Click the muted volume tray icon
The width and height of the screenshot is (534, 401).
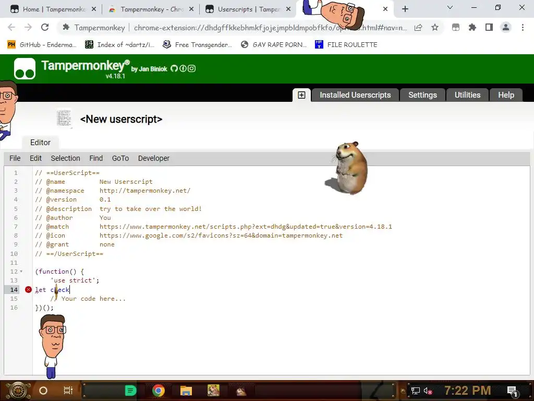[428, 391]
